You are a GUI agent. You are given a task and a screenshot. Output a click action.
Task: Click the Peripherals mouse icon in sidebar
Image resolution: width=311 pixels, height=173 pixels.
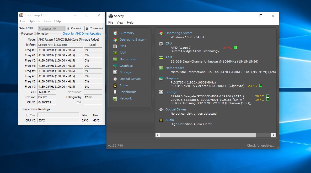(x=115, y=92)
